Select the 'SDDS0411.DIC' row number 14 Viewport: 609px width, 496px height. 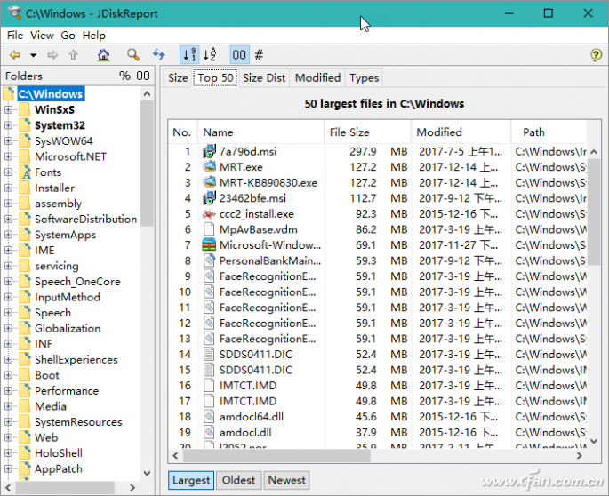coord(378,355)
